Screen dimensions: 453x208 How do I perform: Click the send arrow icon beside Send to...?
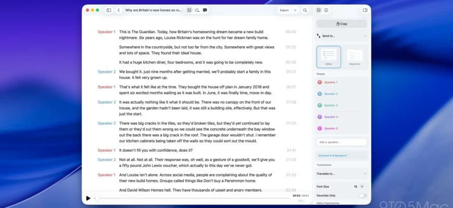tap(319, 36)
